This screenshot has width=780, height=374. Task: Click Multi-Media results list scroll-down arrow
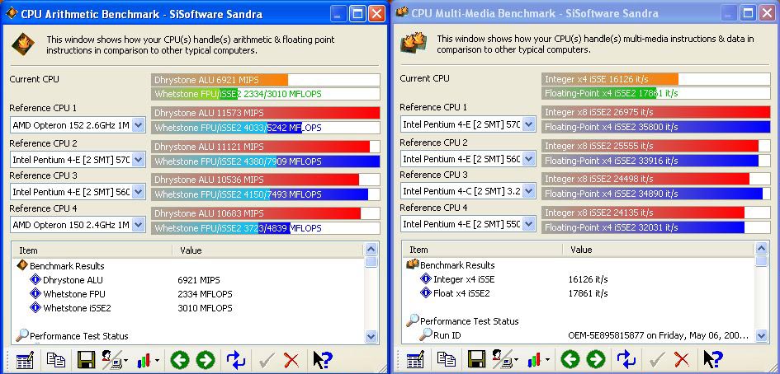pyautogui.click(x=762, y=336)
